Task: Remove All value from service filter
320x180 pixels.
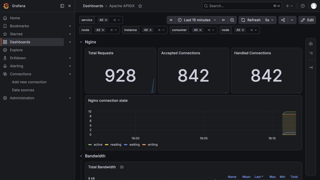Action: pos(106,20)
